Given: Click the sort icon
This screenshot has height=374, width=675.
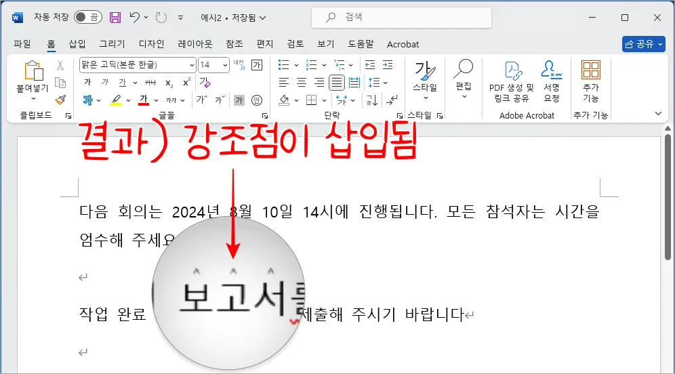Looking at the screenshot, I should [x=372, y=100].
